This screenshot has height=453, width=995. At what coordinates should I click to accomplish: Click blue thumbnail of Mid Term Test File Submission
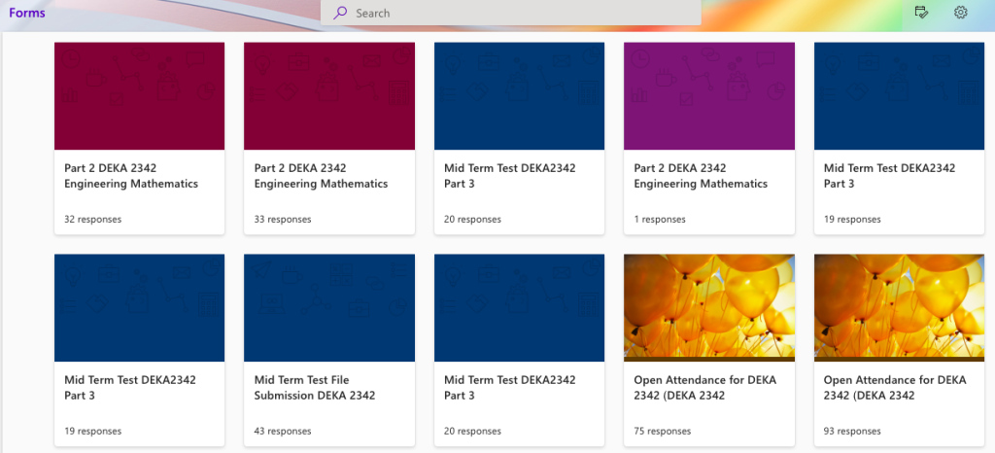[x=328, y=308]
